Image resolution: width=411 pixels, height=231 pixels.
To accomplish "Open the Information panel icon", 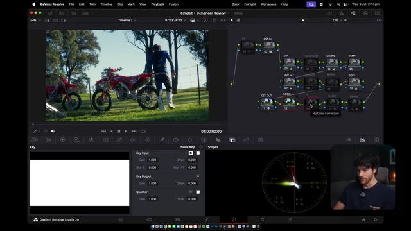I will pyautogui.click(x=376, y=140).
